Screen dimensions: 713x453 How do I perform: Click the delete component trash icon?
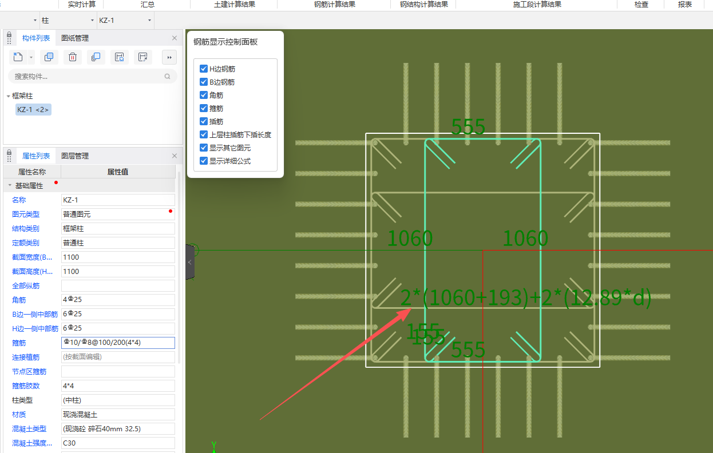coord(73,57)
